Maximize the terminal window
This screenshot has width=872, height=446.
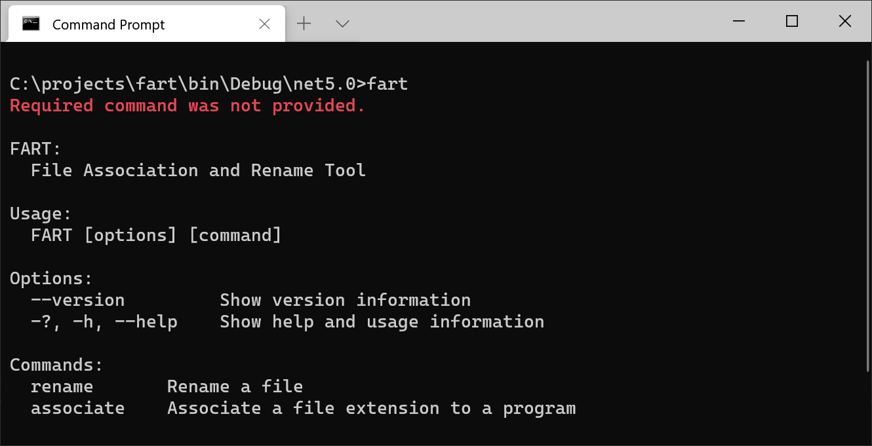point(792,21)
